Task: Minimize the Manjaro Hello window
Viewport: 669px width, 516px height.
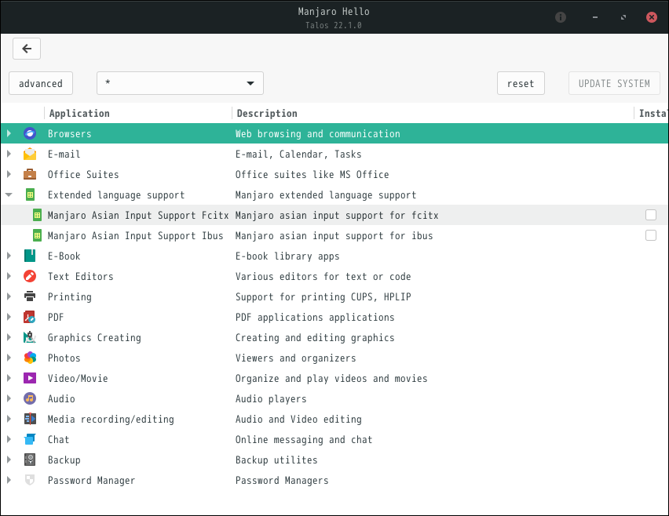Action: (594, 17)
